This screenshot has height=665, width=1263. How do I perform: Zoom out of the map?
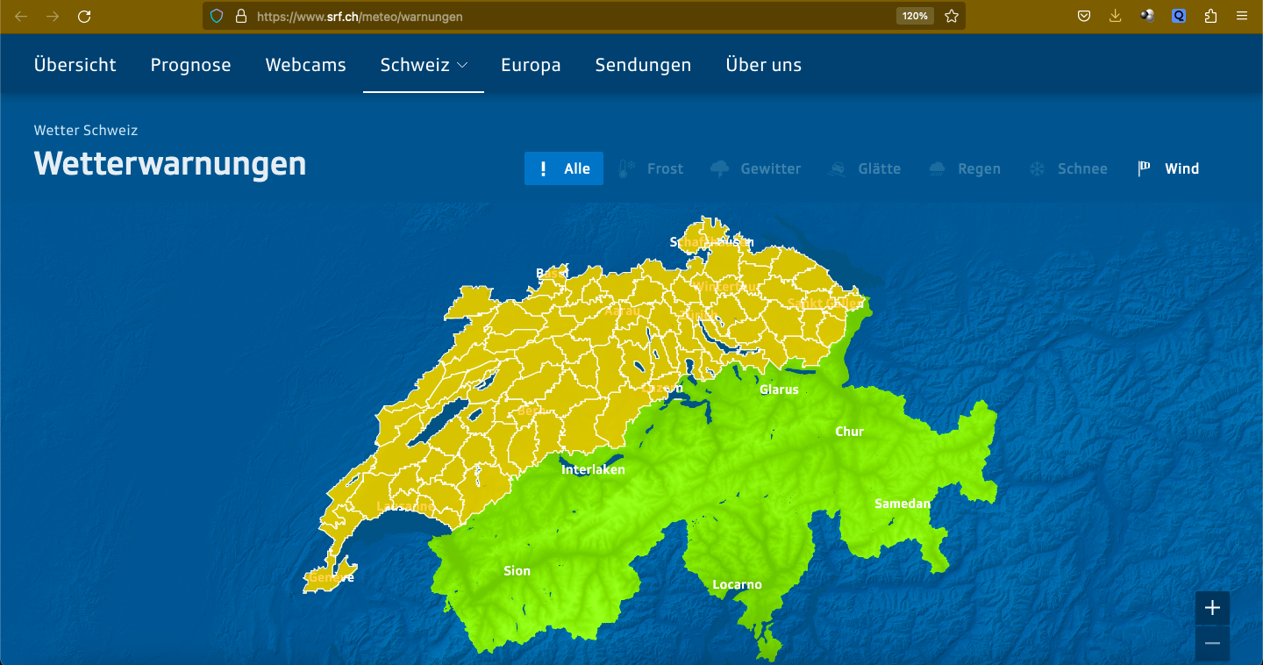1212,644
